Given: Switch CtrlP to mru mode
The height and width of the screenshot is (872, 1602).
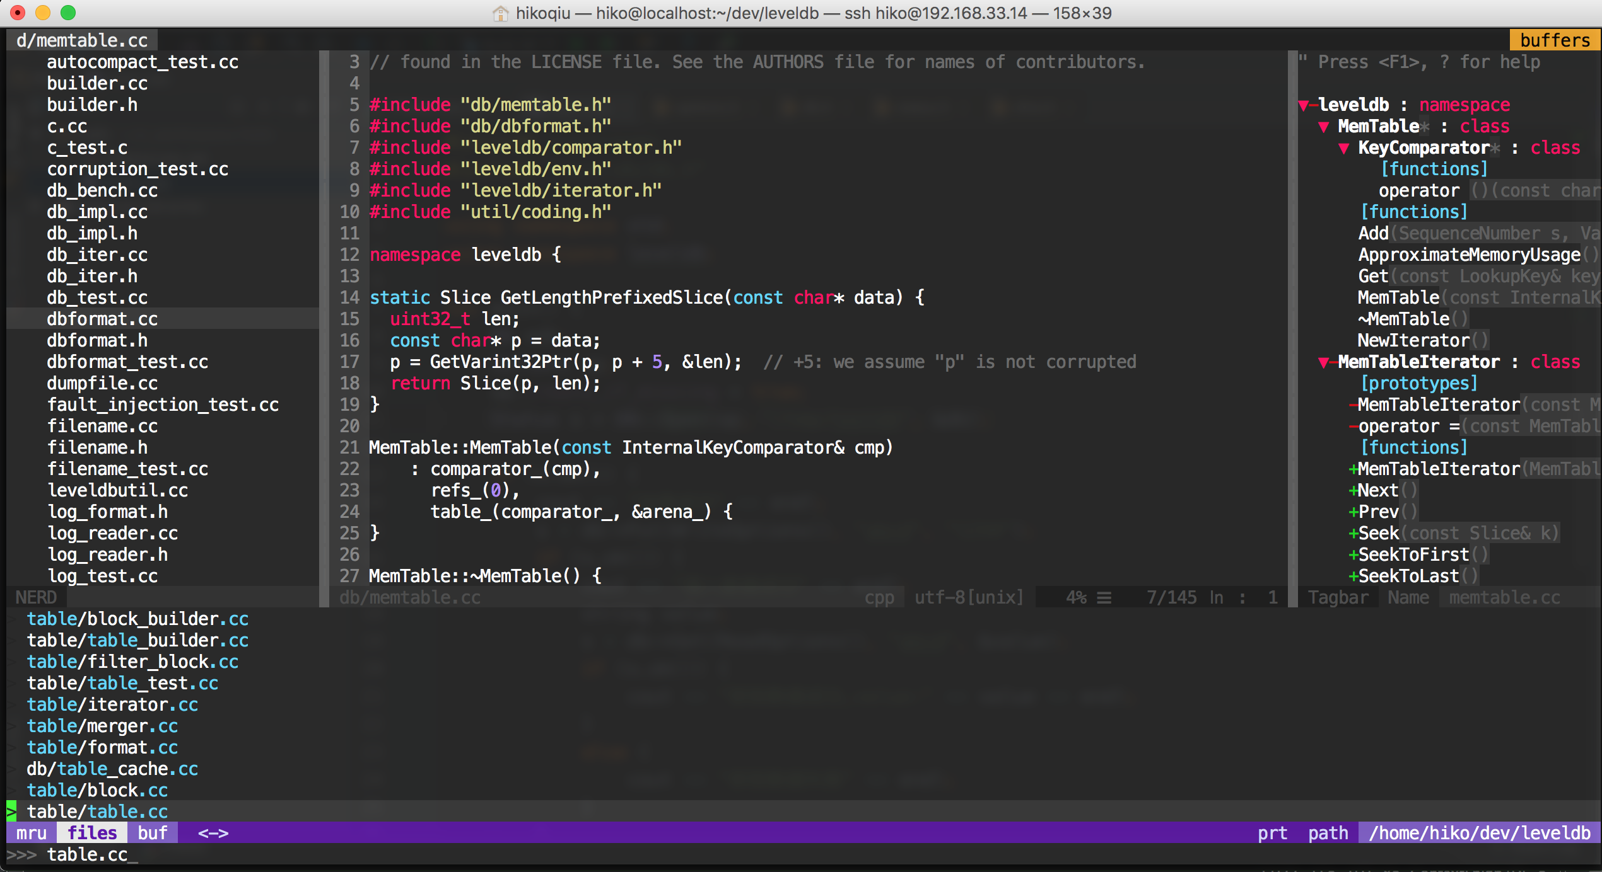Looking at the screenshot, I should click(32, 833).
